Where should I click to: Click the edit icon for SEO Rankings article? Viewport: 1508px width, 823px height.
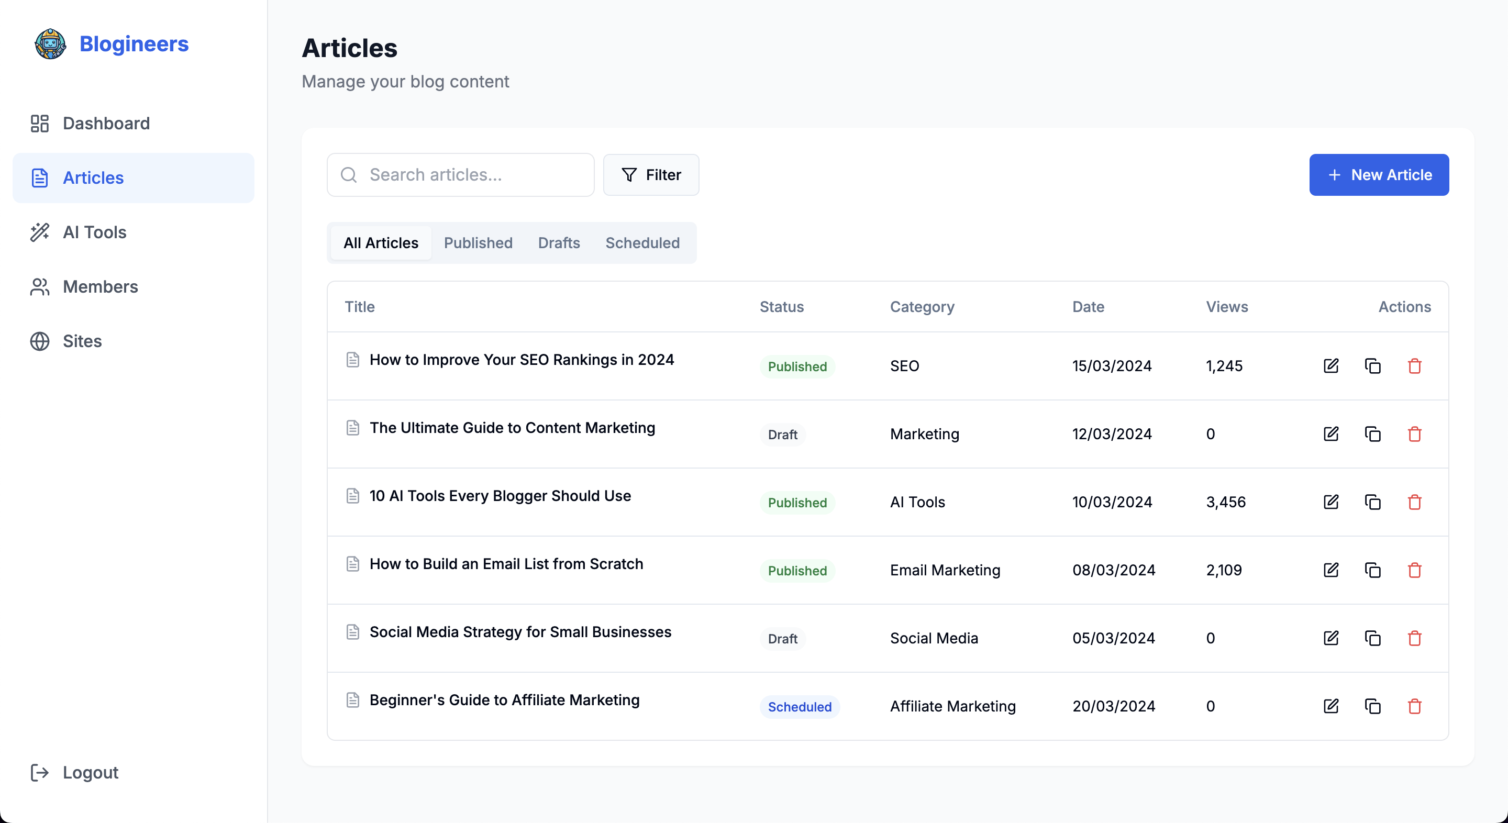tap(1330, 366)
